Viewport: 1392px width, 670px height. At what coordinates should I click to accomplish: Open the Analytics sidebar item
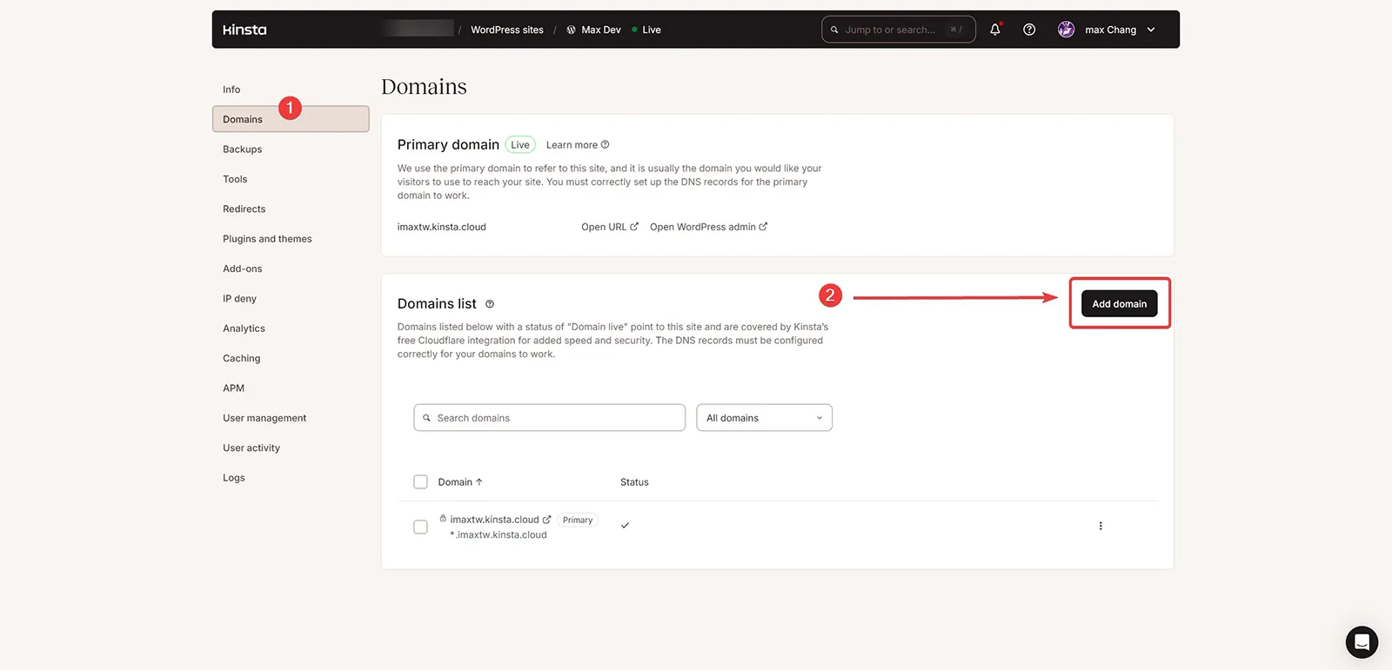coord(244,328)
